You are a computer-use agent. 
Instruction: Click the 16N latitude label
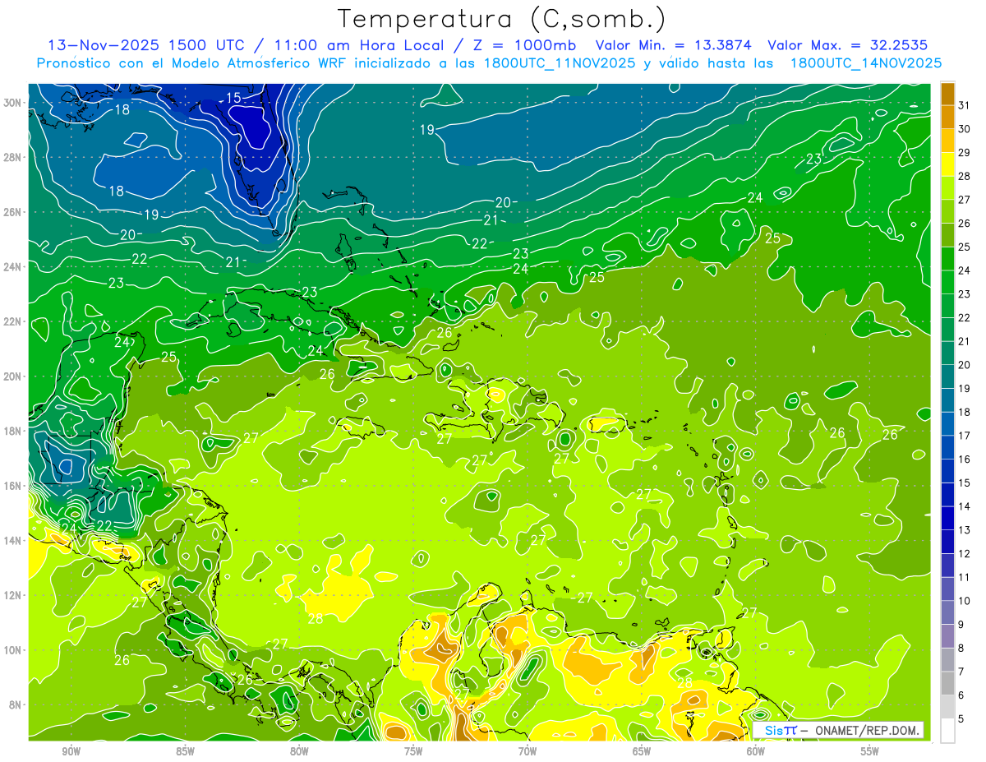pos(13,486)
